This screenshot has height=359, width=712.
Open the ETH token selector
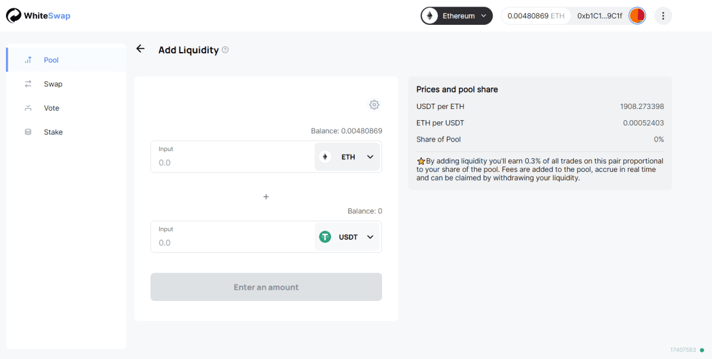347,157
